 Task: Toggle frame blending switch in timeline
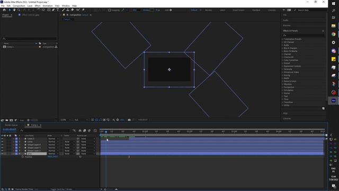(x=85, y=131)
